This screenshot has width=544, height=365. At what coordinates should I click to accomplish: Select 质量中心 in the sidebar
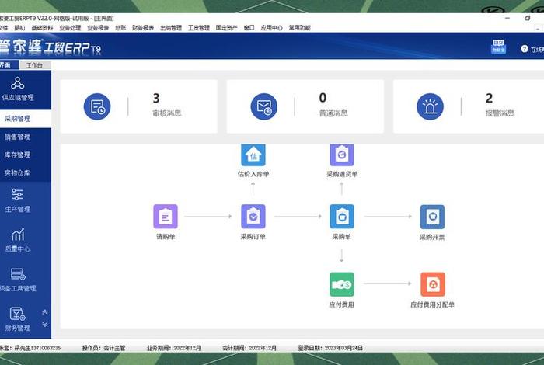[17, 240]
